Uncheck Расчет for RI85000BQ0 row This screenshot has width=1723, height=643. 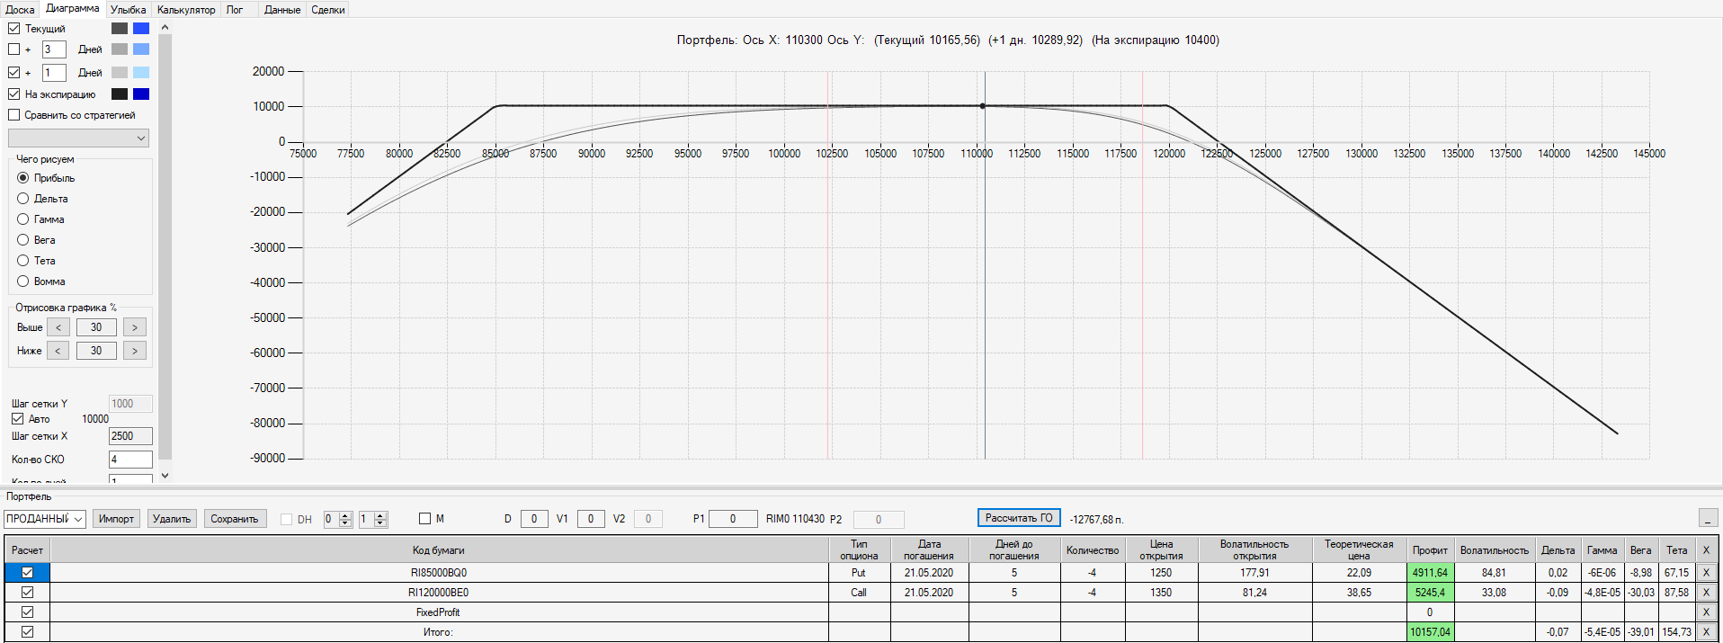coord(27,573)
